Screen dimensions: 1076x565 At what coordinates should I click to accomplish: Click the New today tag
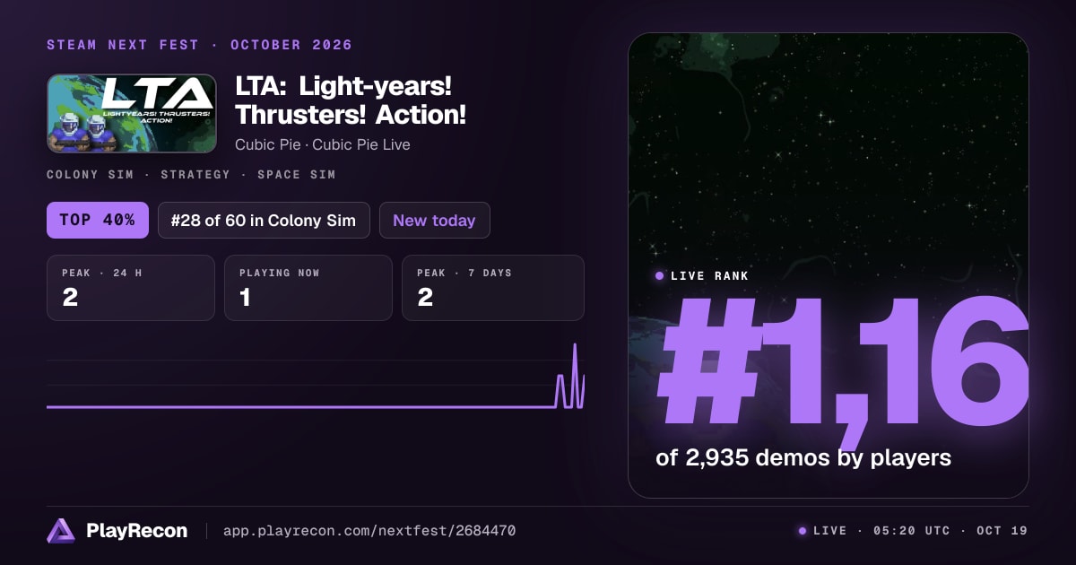point(435,220)
